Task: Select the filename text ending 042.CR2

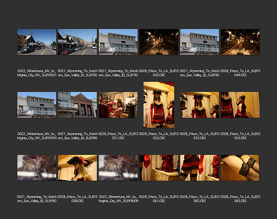Action: tap(159, 73)
